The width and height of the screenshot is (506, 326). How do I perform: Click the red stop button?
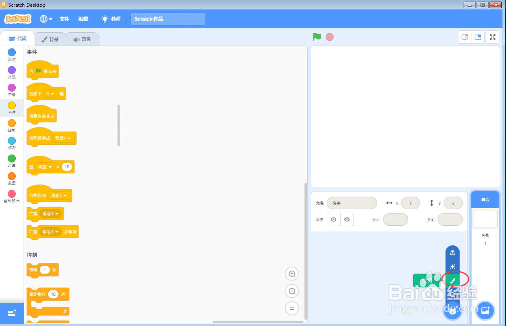330,37
